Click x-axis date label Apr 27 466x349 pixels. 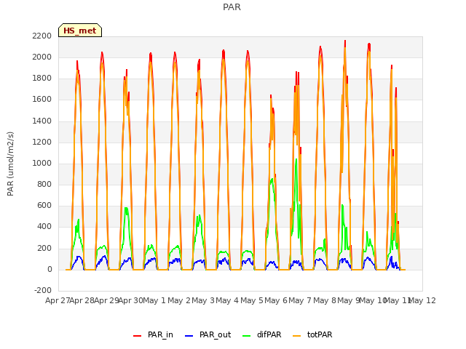(58, 300)
